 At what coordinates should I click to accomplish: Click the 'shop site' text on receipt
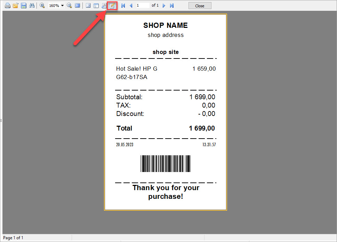click(x=166, y=52)
